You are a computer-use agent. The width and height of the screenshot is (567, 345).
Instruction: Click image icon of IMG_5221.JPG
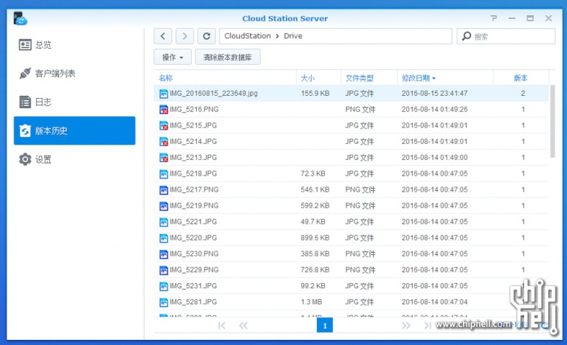point(164,222)
